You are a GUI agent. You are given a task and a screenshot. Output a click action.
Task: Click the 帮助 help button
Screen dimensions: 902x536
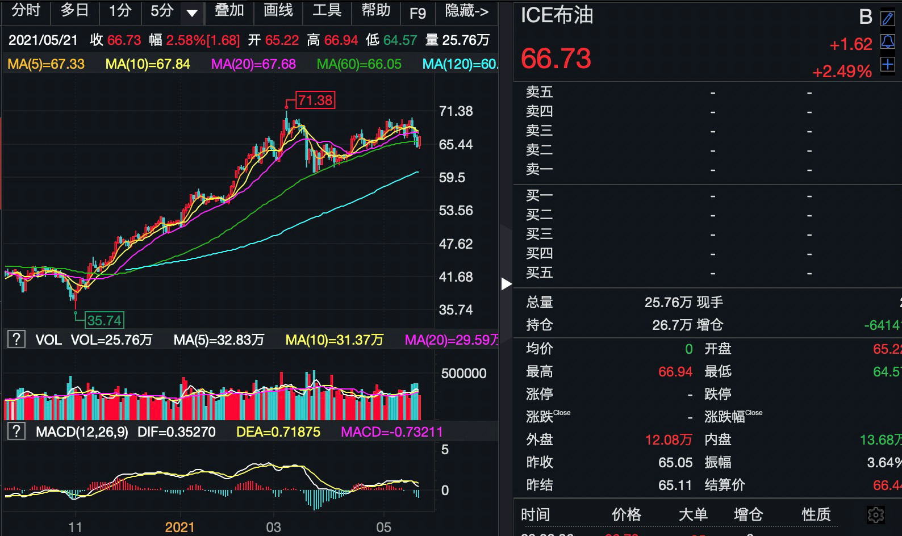click(375, 11)
